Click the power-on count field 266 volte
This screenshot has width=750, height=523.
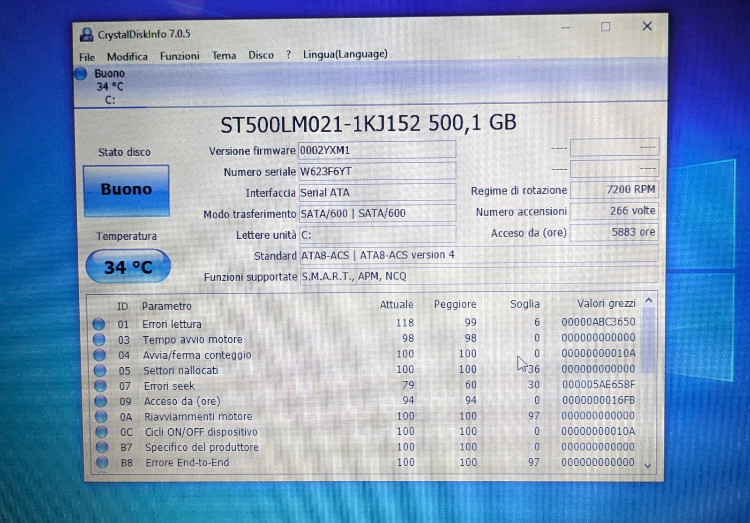614,211
